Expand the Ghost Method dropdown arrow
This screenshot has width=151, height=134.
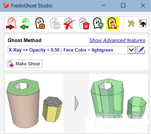pos(132,50)
